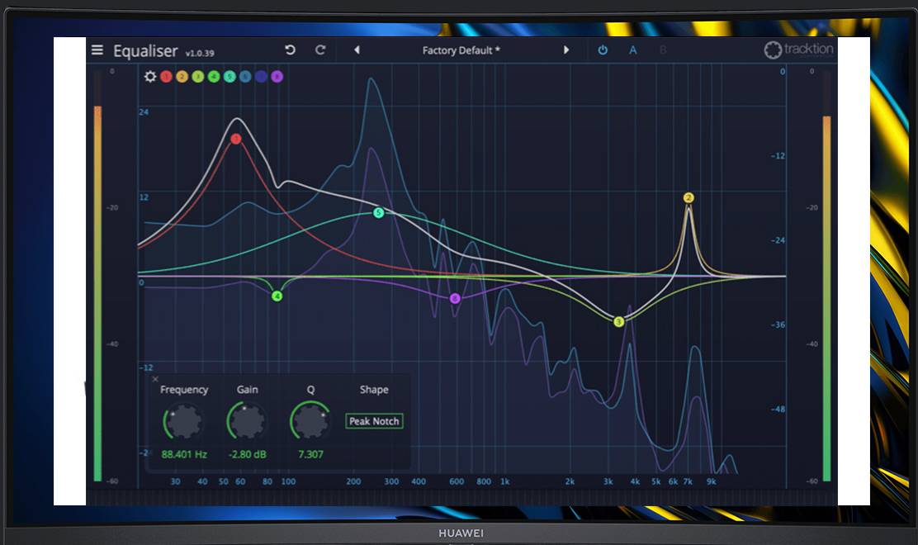Select yellow band 2 node near 7k

(688, 198)
